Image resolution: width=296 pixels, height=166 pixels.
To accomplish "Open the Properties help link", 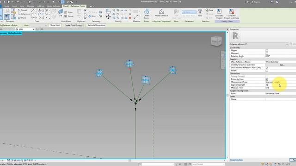I will (x=236, y=160).
